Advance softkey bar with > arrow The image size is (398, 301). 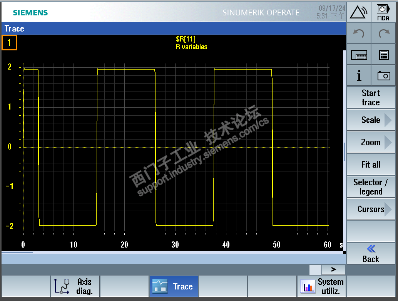tap(333, 269)
